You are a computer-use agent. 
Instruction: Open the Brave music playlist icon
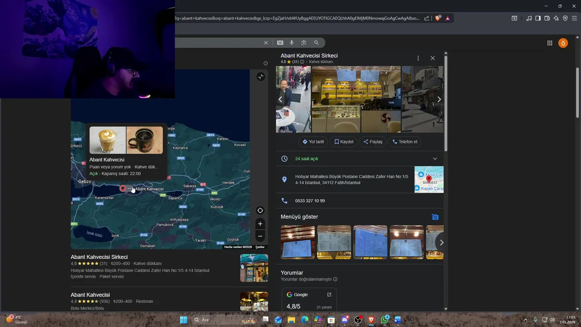[x=529, y=18]
